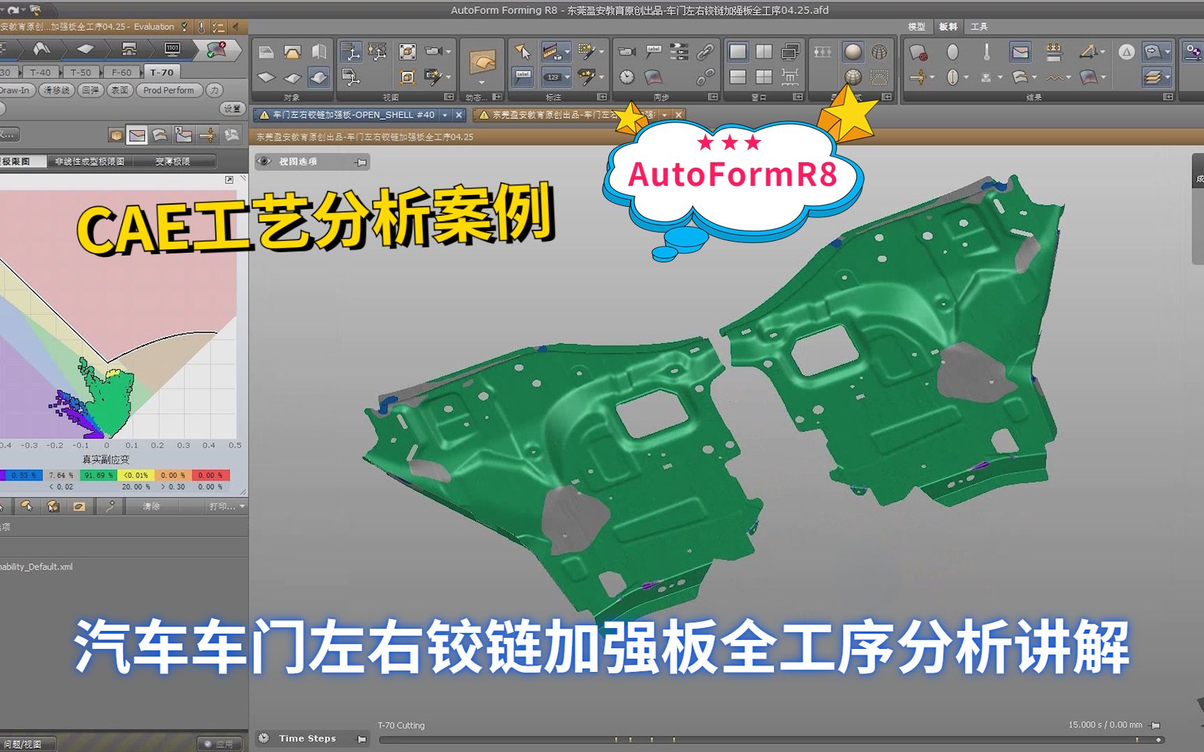Select the yellow 3D box icon in left panel
This screenshot has width=1204, height=752.
coord(116,135)
